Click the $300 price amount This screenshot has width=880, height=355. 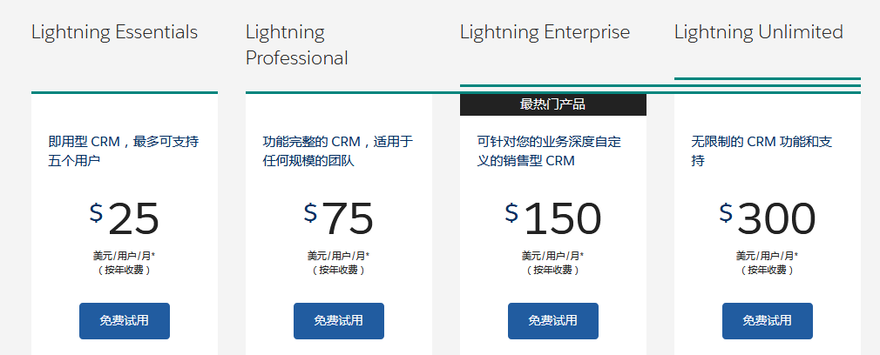768,218
